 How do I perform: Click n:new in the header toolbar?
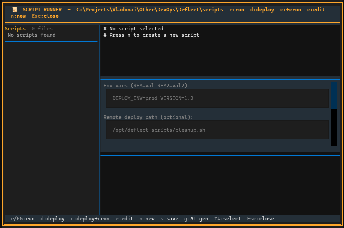(x=18, y=16)
